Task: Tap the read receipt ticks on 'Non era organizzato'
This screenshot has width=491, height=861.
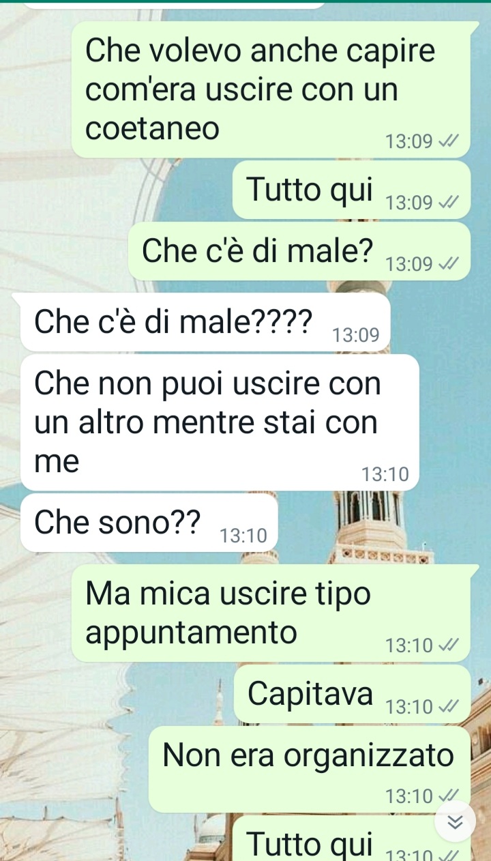Action: [448, 796]
